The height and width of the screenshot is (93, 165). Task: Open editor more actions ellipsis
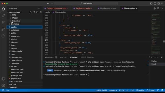[162, 8]
